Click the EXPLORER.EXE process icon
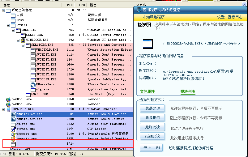 tap(8, 109)
